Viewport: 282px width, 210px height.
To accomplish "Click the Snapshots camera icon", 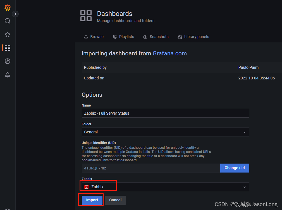I will coord(145,37).
